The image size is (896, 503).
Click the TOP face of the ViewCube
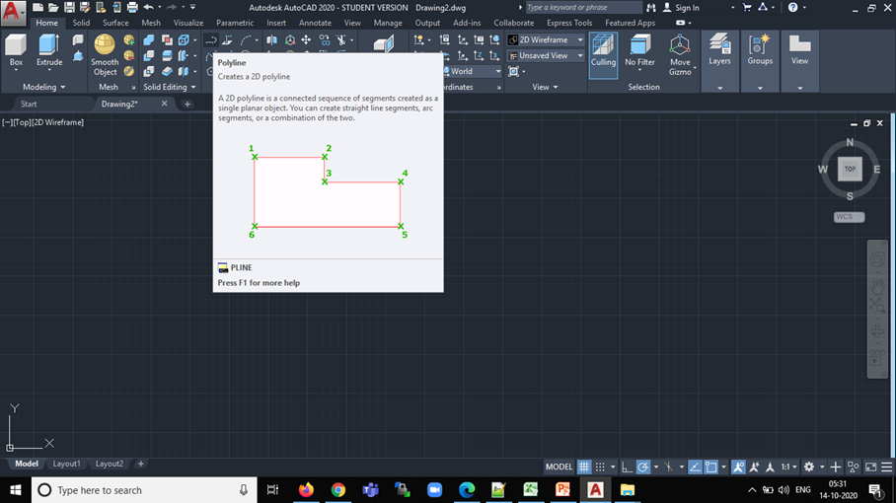coord(850,169)
